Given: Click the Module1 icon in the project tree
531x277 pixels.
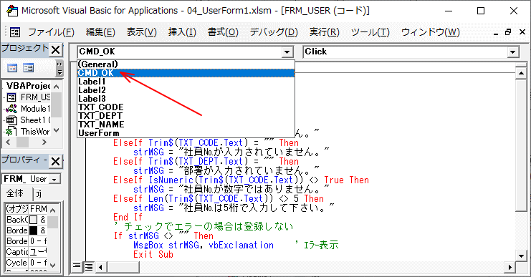Looking at the screenshot, I should [x=11, y=109].
